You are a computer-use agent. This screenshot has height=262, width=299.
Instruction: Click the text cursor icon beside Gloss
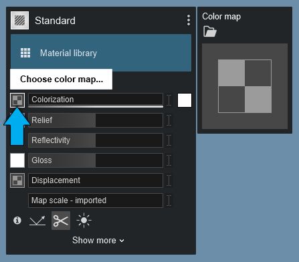(169, 160)
